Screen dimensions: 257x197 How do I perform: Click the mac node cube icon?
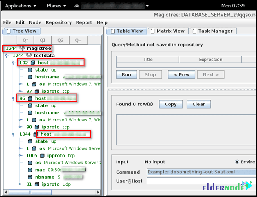(30, 170)
